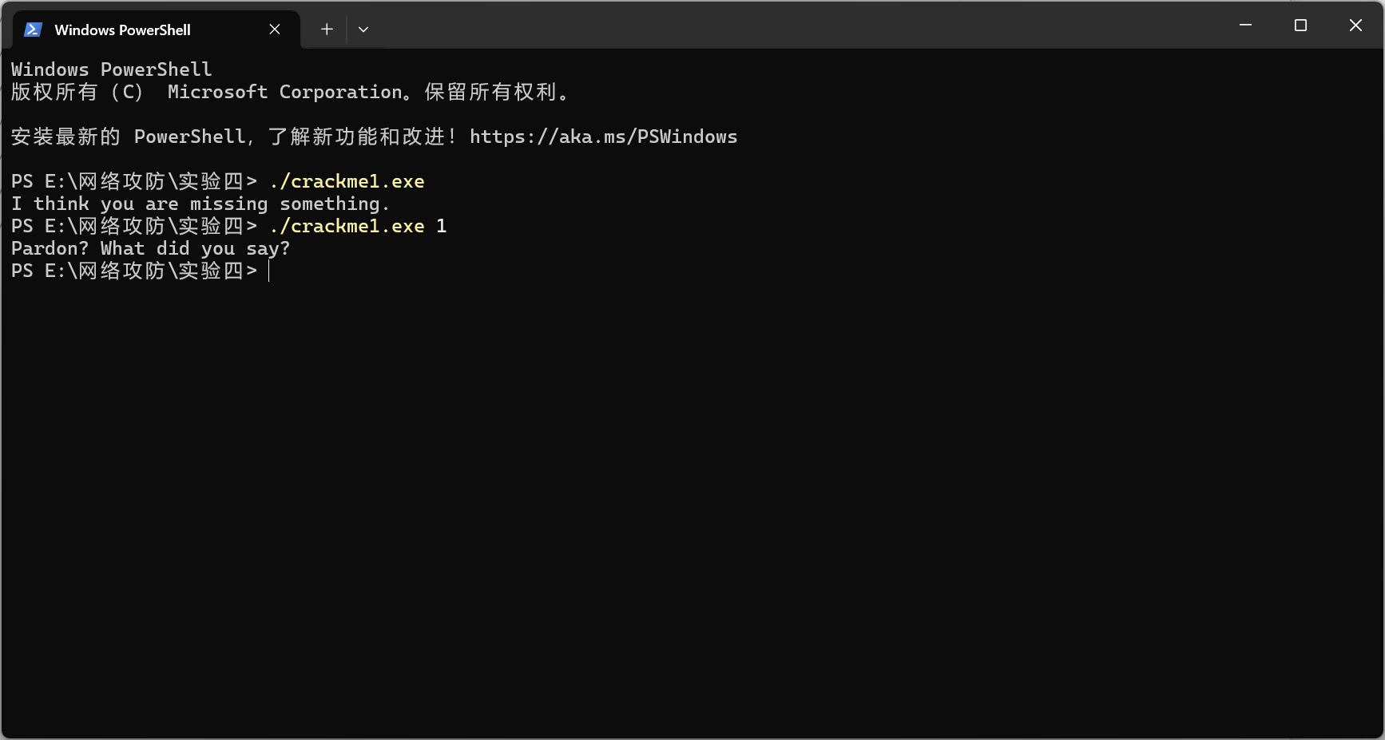
Task: Click the first ./crackme1.exe command without arguments
Action: [347, 182]
